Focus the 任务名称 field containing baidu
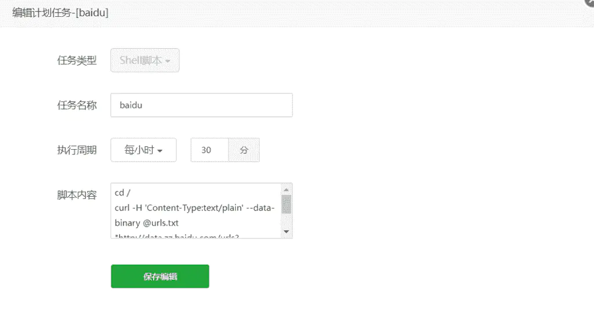This screenshot has height=315, width=594. (x=201, y=105)
